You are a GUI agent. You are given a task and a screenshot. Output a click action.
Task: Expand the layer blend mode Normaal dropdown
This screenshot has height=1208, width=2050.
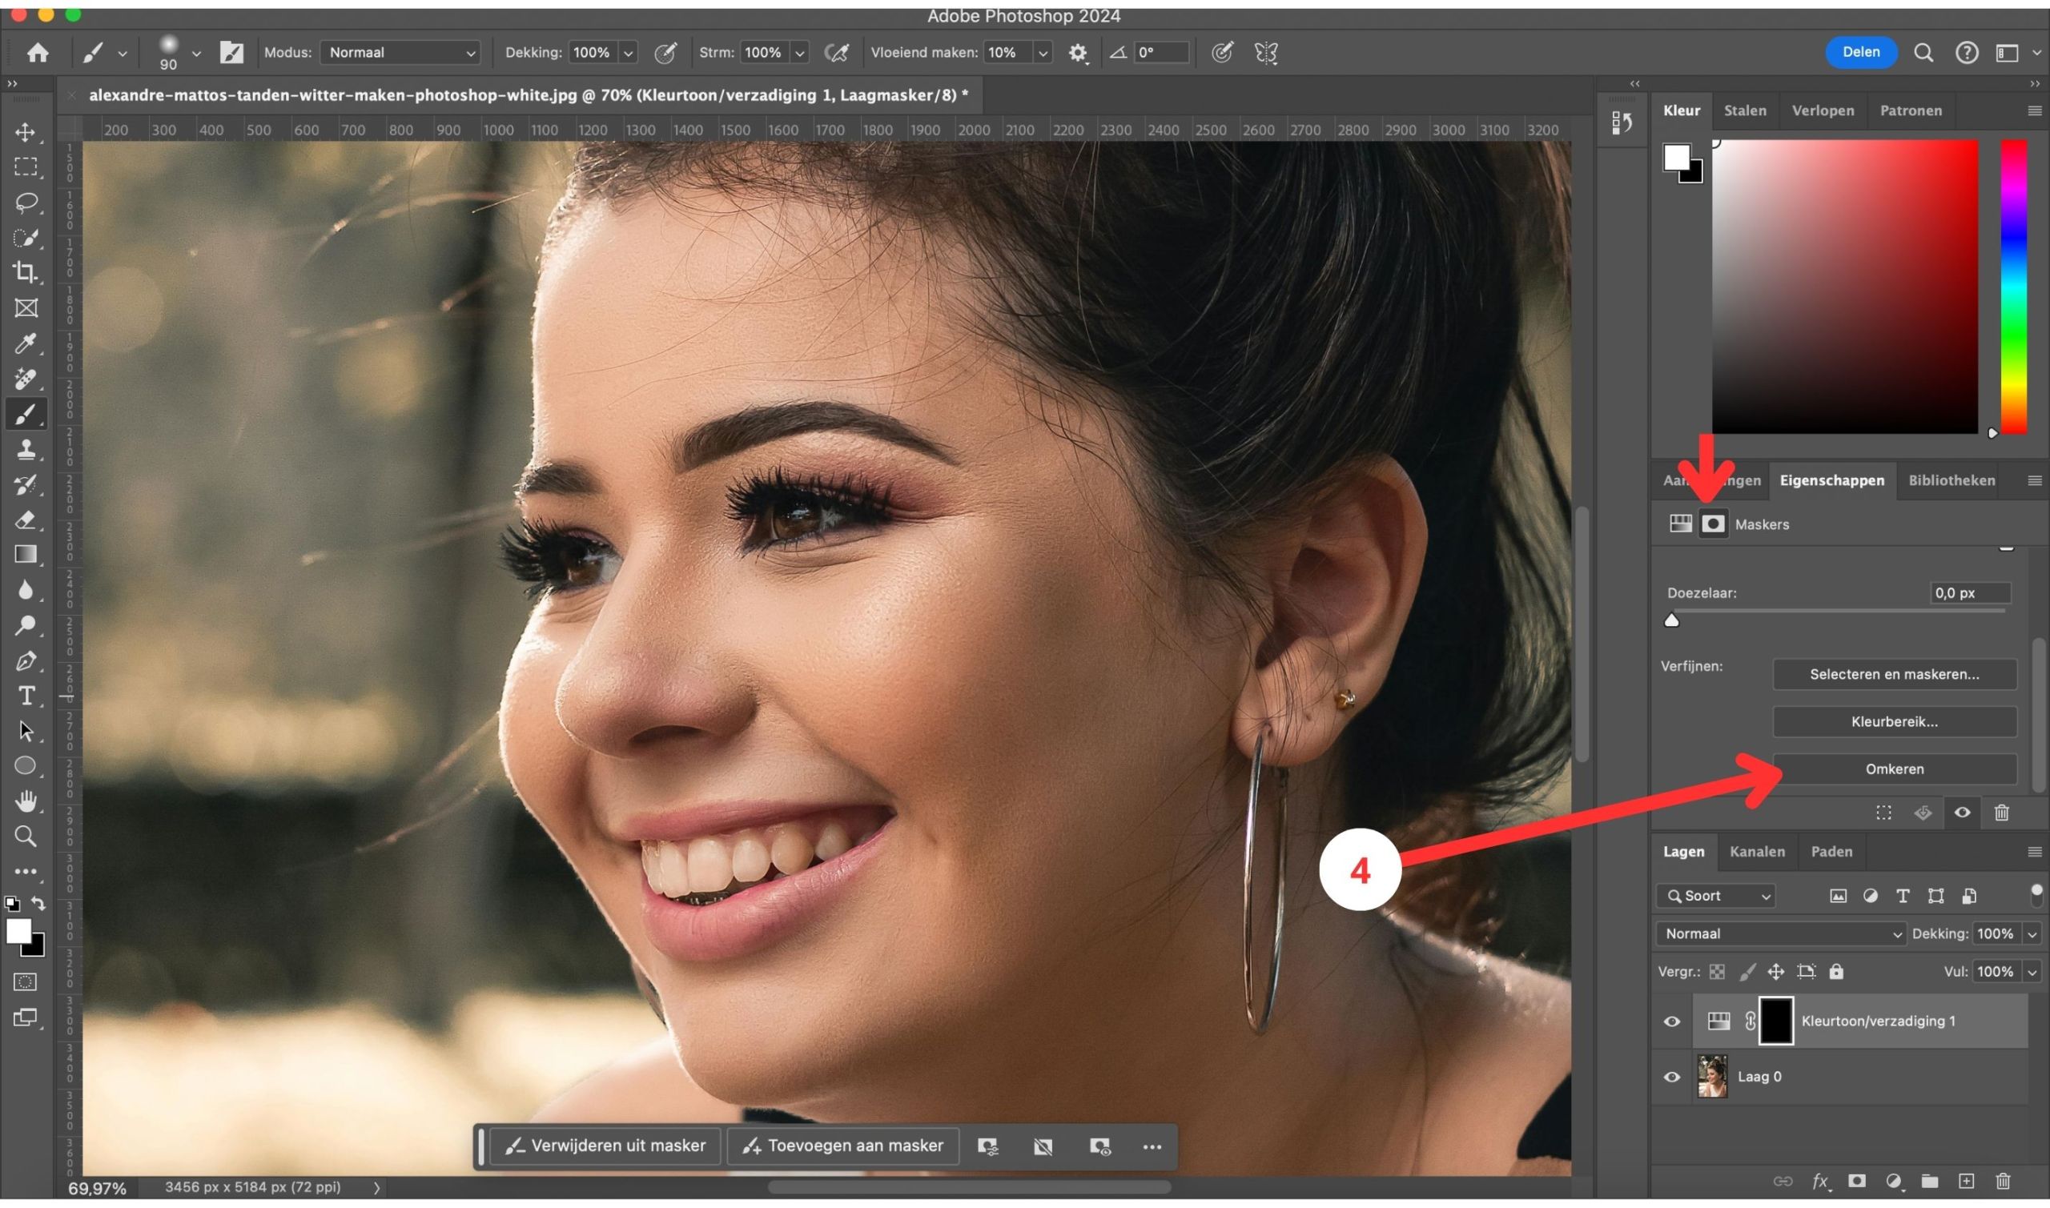[x=1780, y=933]
